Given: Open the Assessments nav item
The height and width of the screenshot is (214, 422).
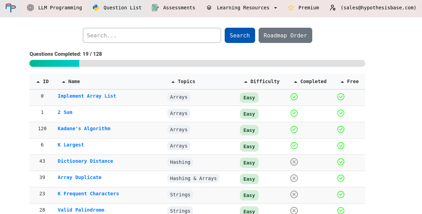Looking at the screenshot, I should click(173, 8).
